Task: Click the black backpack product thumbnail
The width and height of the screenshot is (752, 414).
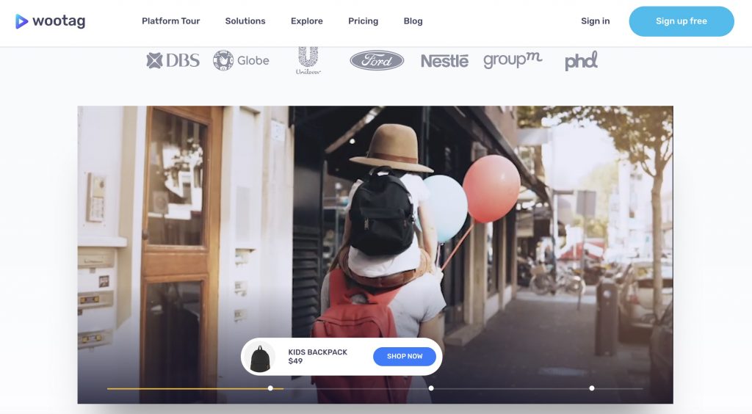Action: coord(260,357)
